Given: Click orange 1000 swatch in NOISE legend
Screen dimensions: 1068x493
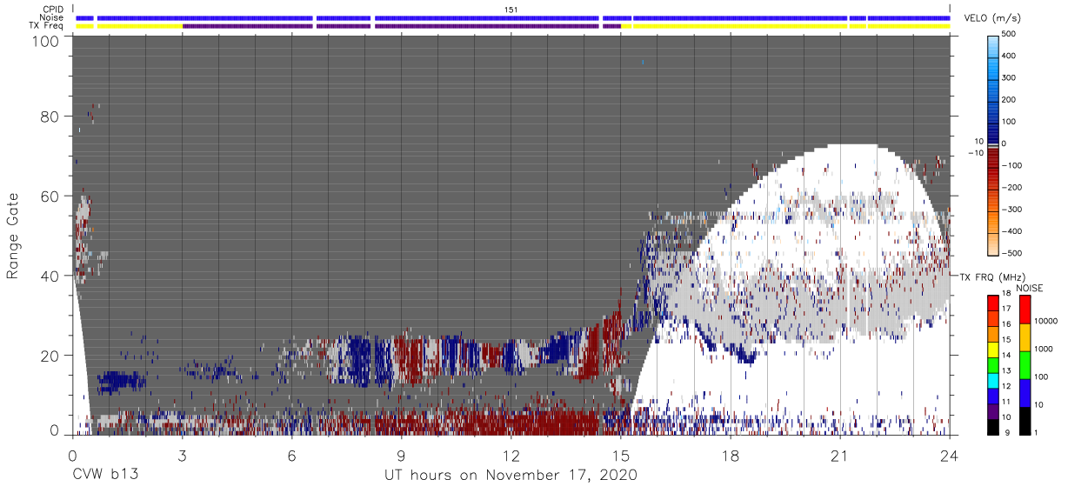Looking at the screenshot, I should (1024, 337).
